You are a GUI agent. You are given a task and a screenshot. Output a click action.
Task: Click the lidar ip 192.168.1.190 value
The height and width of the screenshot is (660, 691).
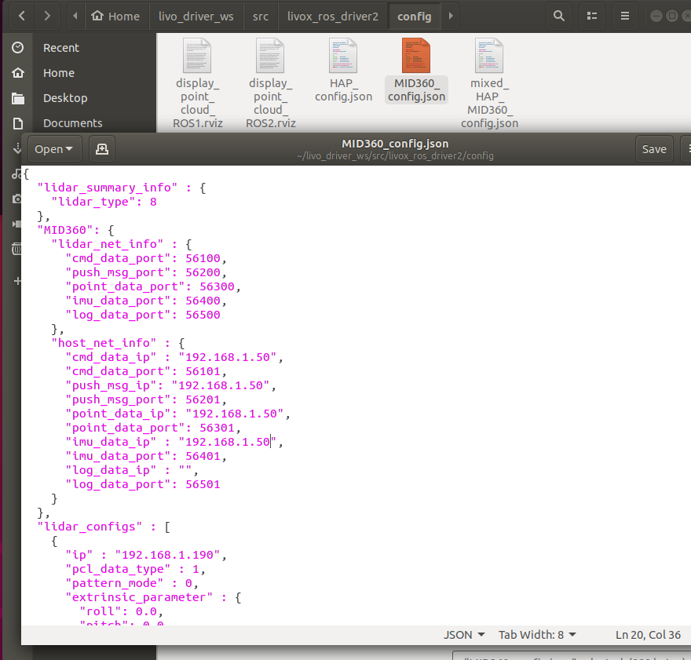[x=167, y=555]
